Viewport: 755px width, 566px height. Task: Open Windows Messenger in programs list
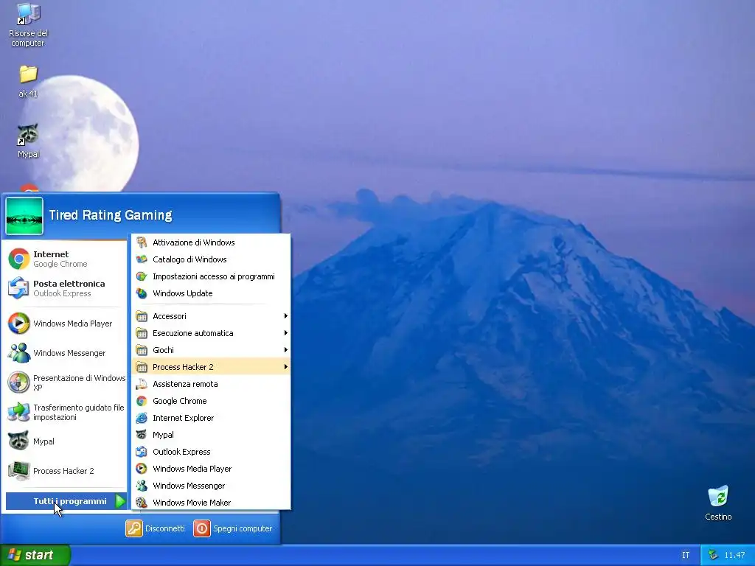211,486
